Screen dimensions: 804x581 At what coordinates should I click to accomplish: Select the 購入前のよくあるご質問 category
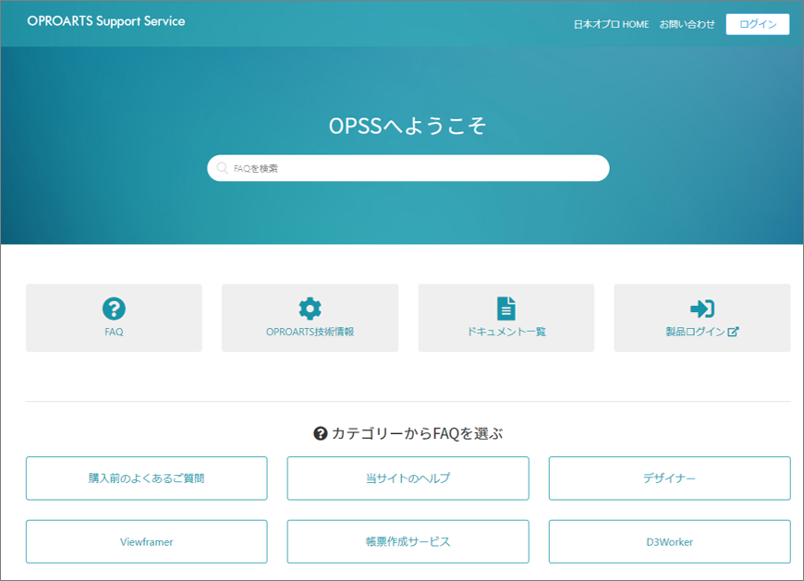coord(146,478)
